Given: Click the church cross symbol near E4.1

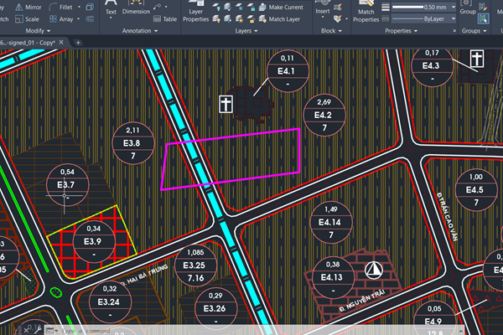Looking at the screenshot, I should tap(226, 104).
